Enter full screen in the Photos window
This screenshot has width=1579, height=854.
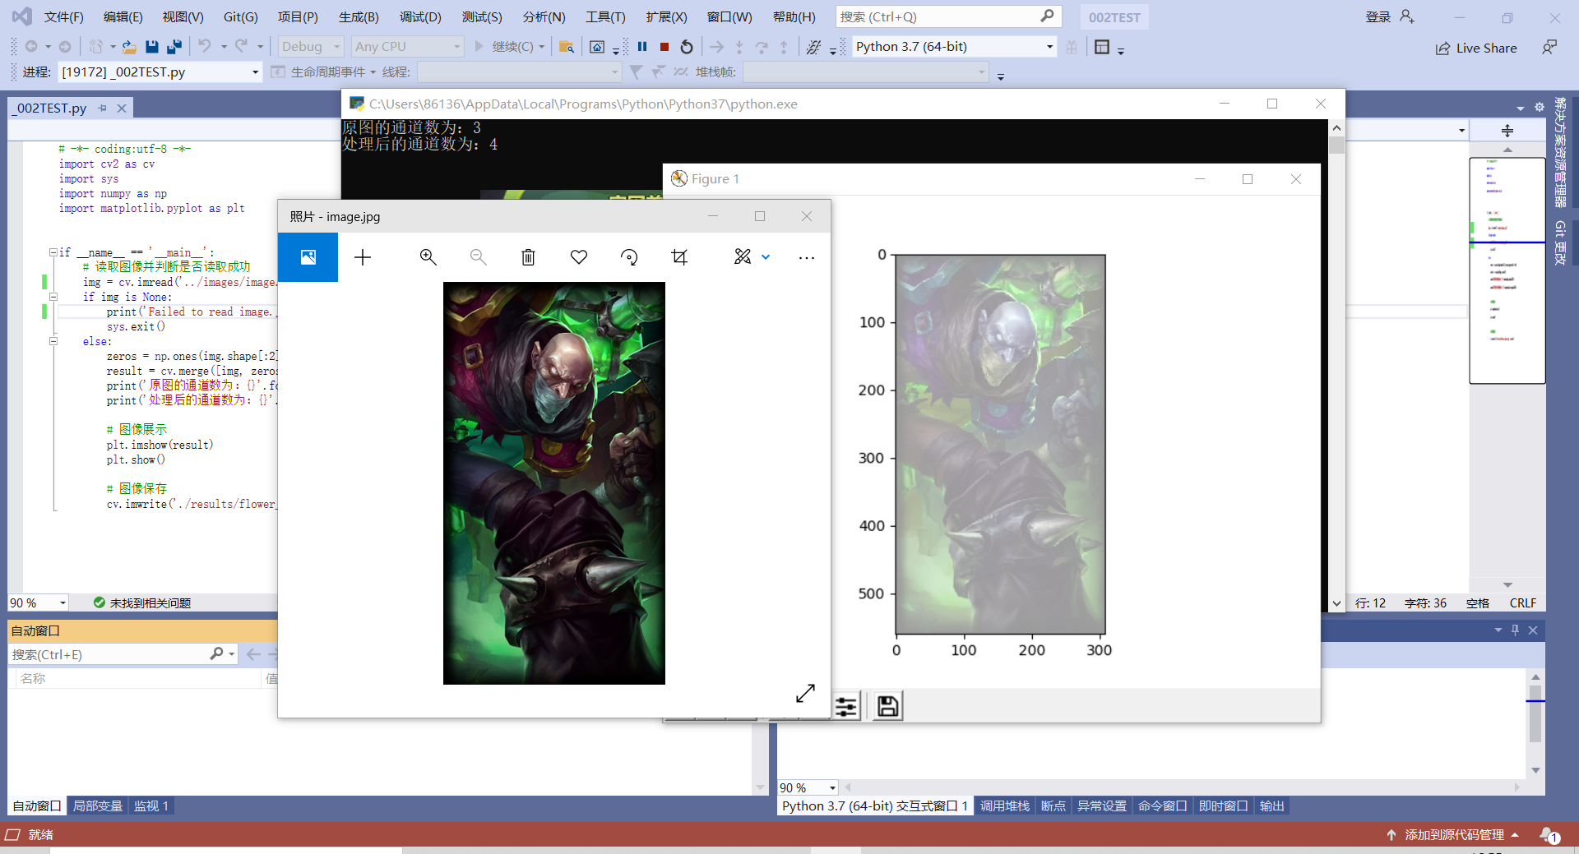(805, 694)
